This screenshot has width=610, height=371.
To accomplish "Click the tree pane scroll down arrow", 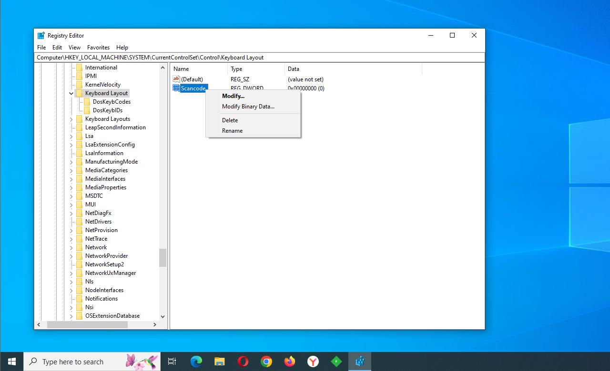I will (163, 316).
